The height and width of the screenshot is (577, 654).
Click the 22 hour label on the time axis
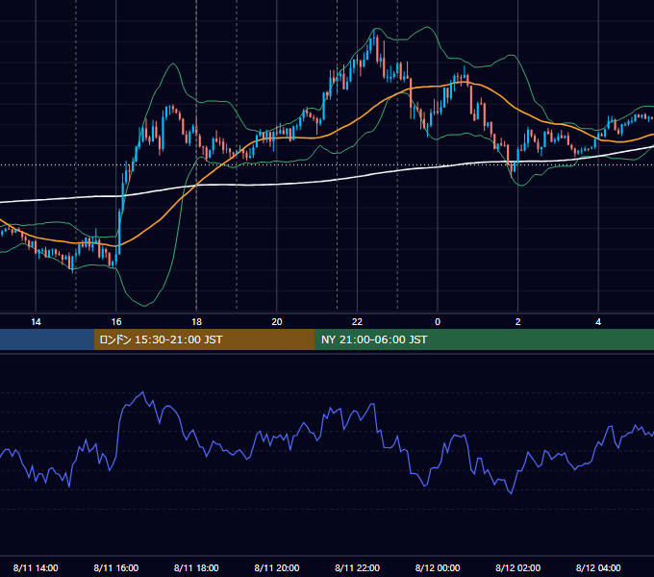357,322
